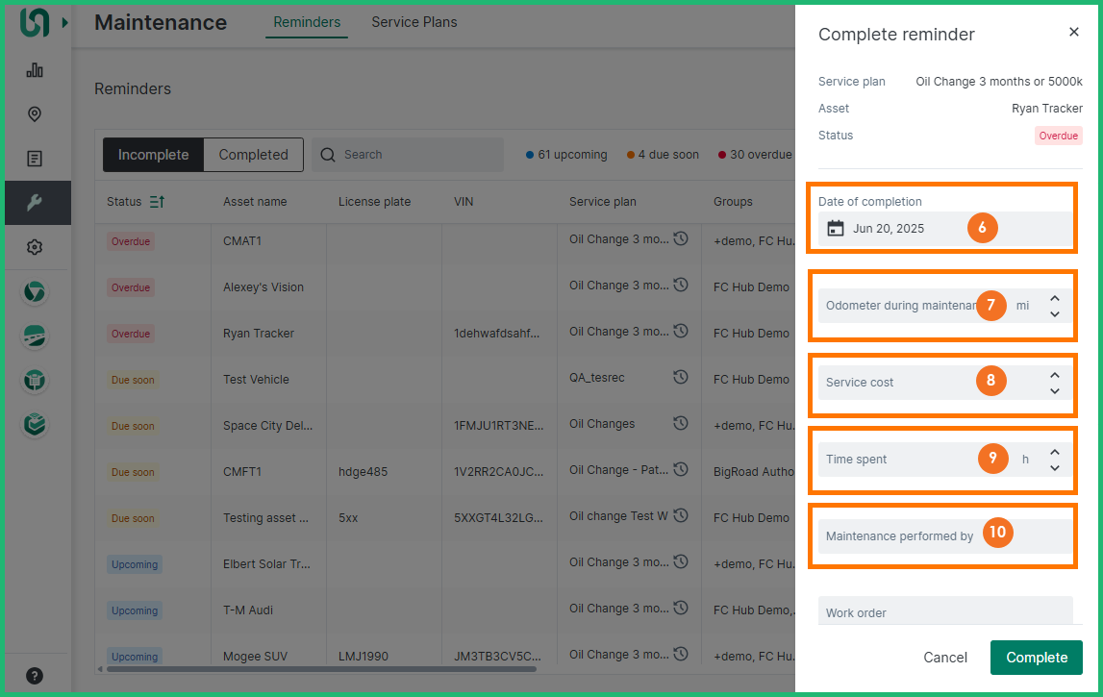Sort by the Status column icon

[x=157, y=202]
